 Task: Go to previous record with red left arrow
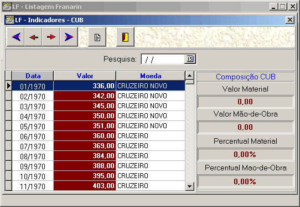pos(33,37)
